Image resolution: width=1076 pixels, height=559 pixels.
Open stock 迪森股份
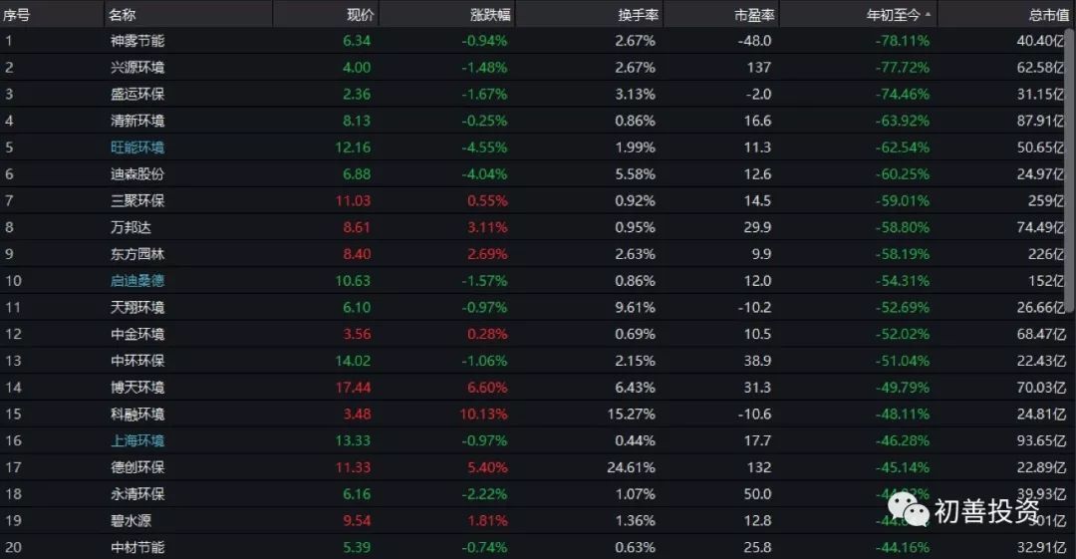(137, 174)
